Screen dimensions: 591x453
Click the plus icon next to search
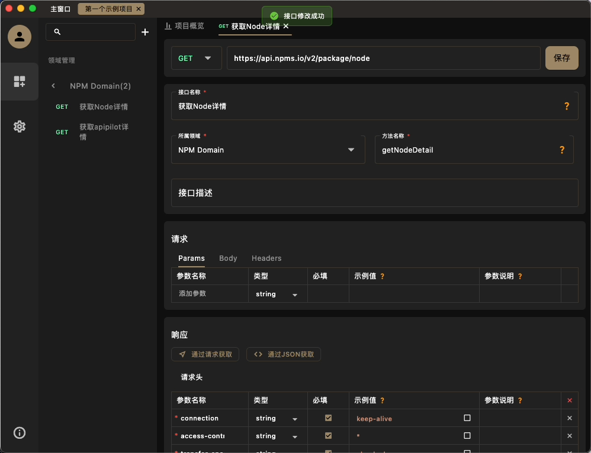(145, 32)
